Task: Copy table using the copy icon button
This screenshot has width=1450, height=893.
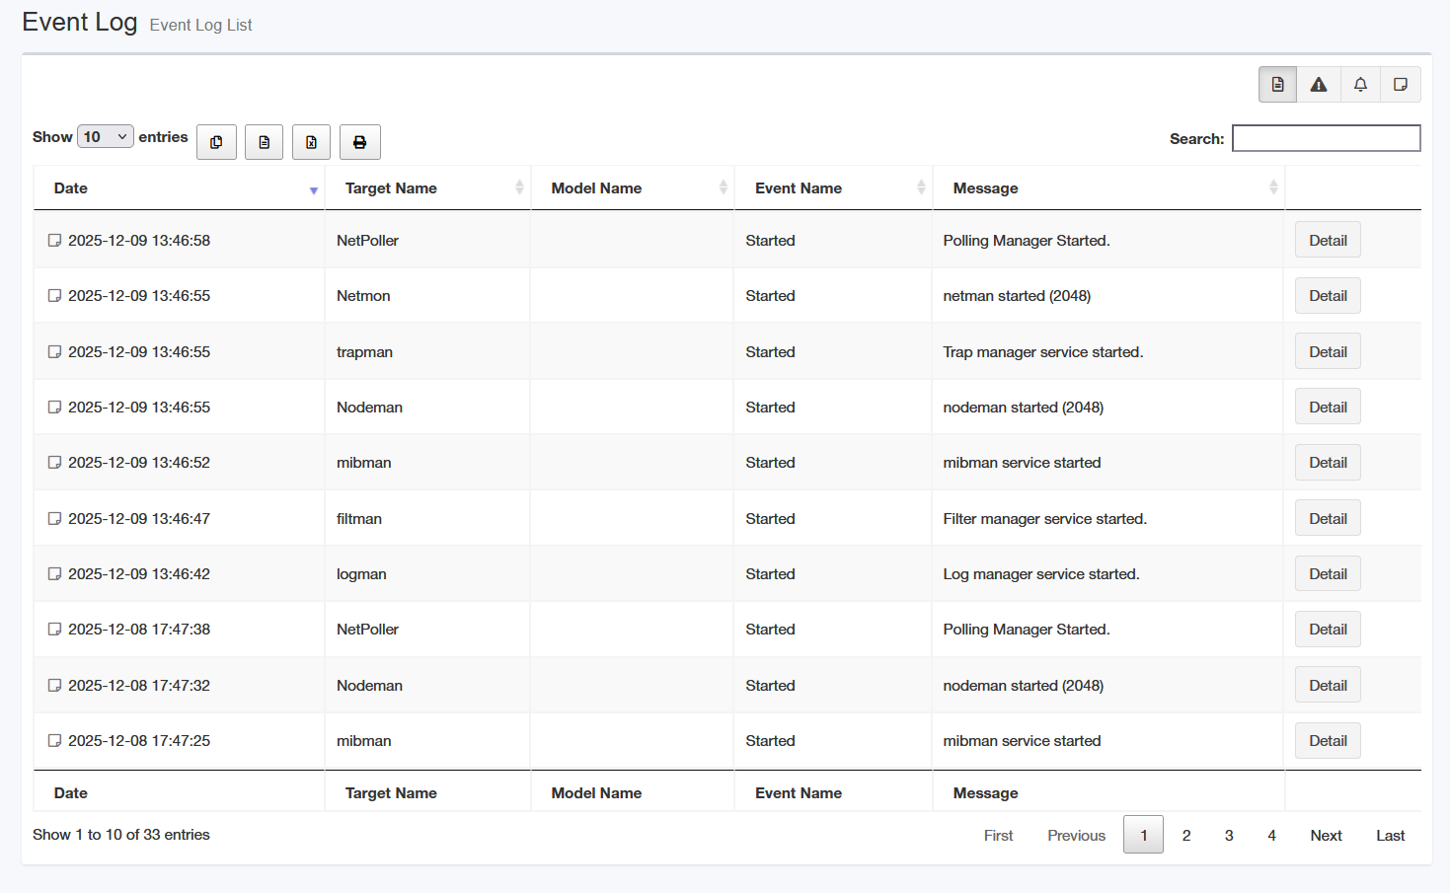Action: (216, 142)
